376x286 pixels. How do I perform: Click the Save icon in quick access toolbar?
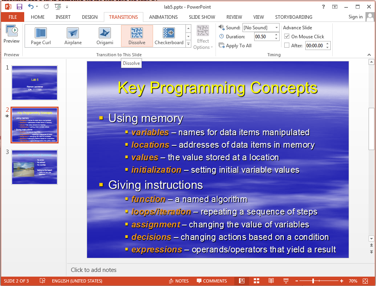pyautogui.click(x=20, y=7)
